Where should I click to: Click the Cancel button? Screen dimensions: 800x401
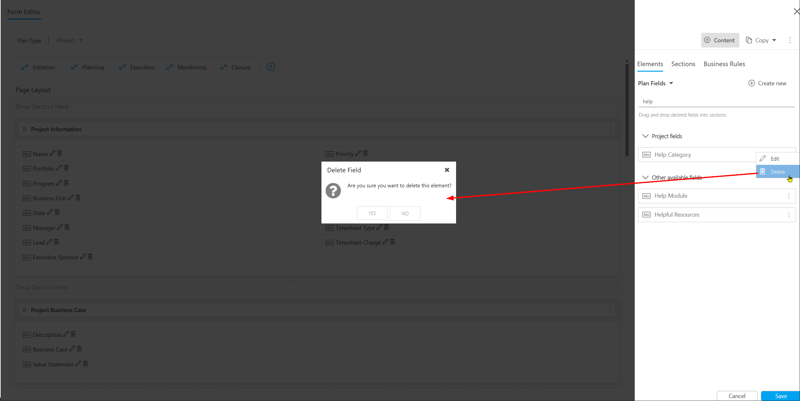pos(737,396)
